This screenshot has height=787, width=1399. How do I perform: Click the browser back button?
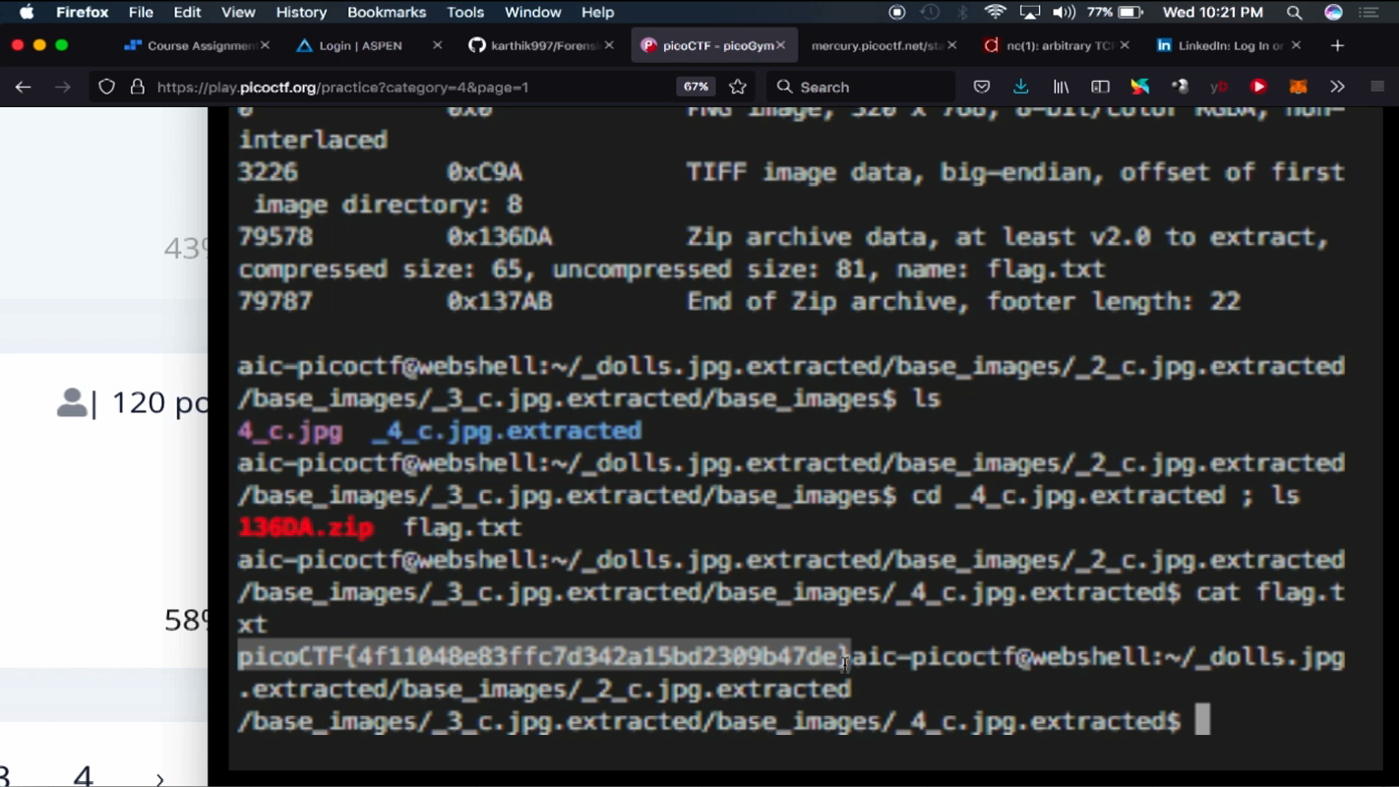coord(23,87)
